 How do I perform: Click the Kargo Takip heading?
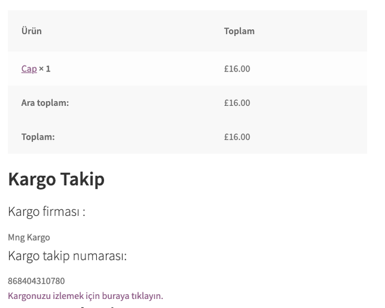tap(56, 179)
